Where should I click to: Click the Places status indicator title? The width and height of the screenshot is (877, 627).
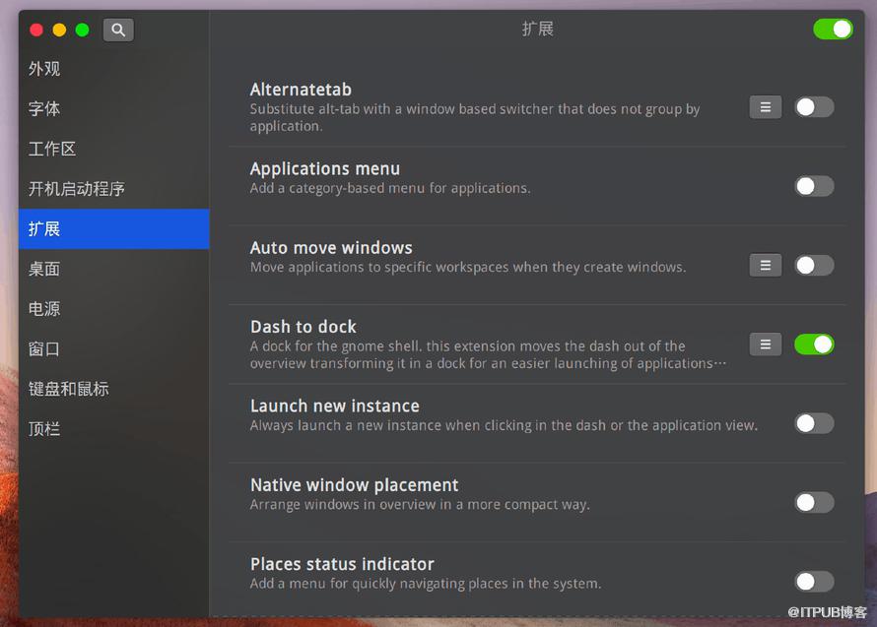342,564
